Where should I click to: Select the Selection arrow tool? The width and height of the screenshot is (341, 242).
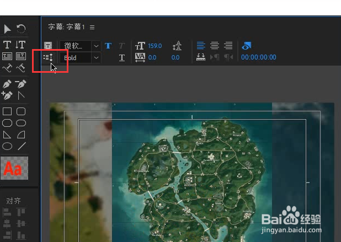(x=7, y=29)
